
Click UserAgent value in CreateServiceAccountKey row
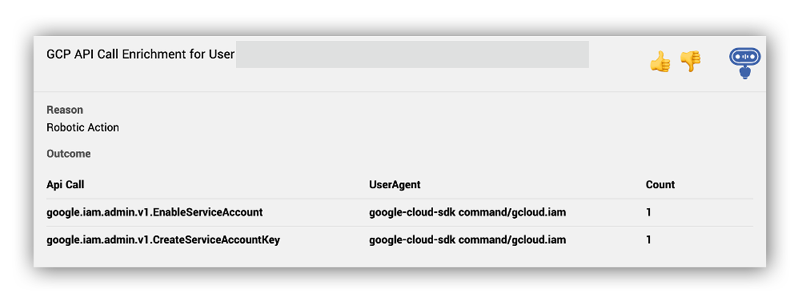pos(467,240)
